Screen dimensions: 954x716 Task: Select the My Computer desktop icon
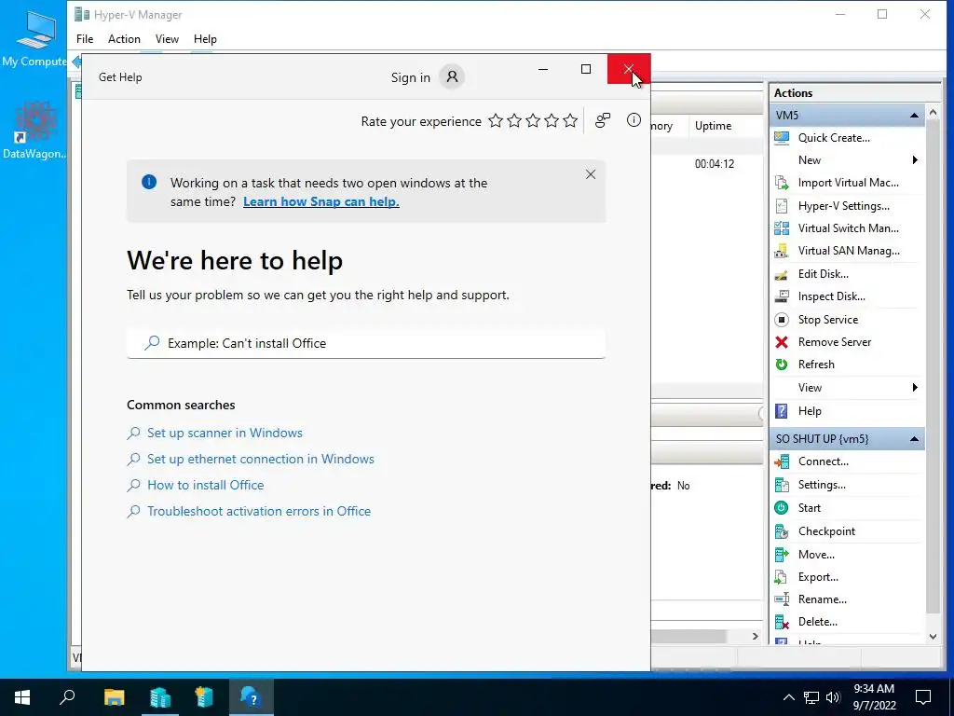34,37
